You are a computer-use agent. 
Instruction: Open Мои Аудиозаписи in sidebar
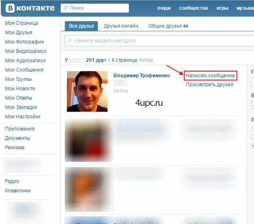click(25, 60)
